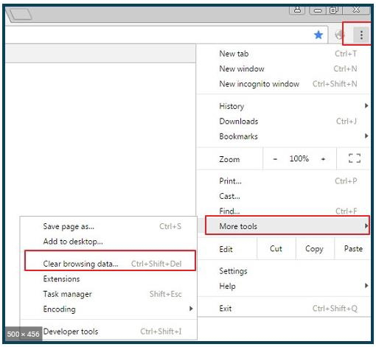Expand the Bookmarks submenu
This screenshot has height=347, width=376.
(x=284, y=136)
